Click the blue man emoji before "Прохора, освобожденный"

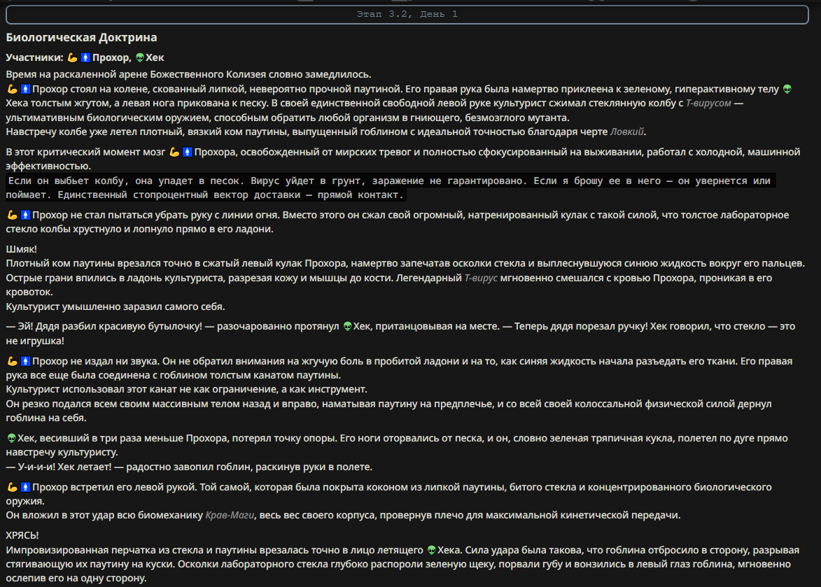(188, 153)
